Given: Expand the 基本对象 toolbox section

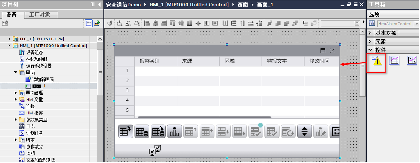Looking at the screenshot, I should tap(370, 33).
